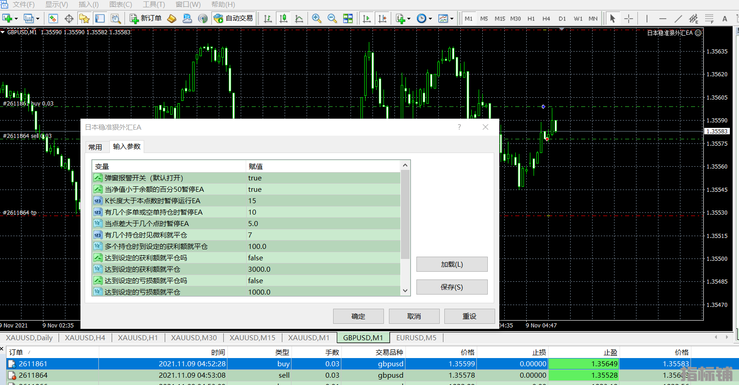739x385 pixels.
Task: Select the M5 timeframe button
Action: tap(484, 19)
